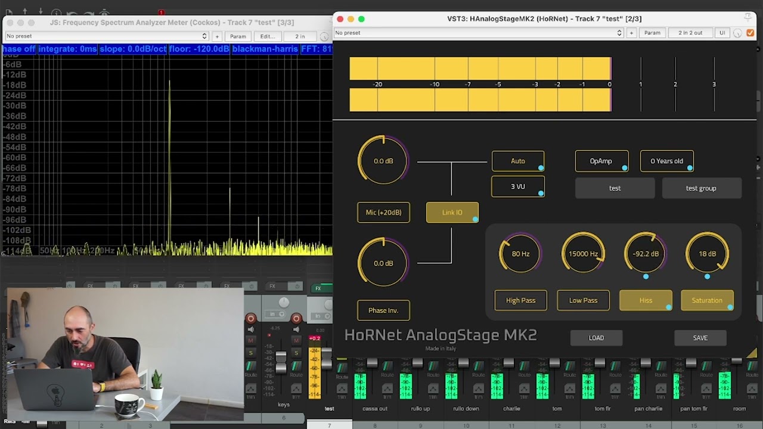
Task: Enable Phase Inv. button
Action: tap(383, 310)
